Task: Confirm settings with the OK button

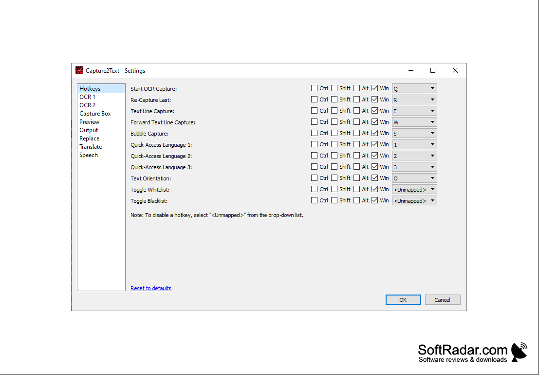Action: 403,299
